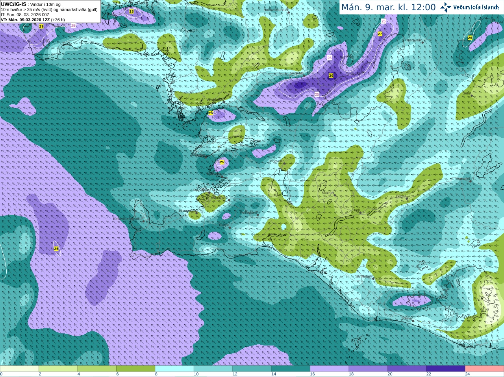The height and width of the screenshot is (377, 504).
Task: Click the Hæll station label
Action: point(356,211)
